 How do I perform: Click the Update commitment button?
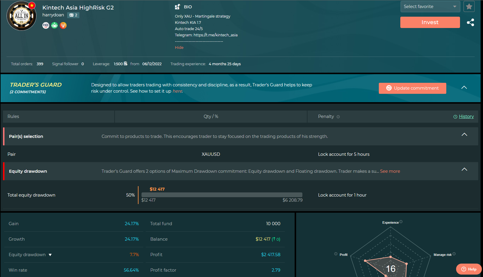pyautogui.click(x=413, y=88)
